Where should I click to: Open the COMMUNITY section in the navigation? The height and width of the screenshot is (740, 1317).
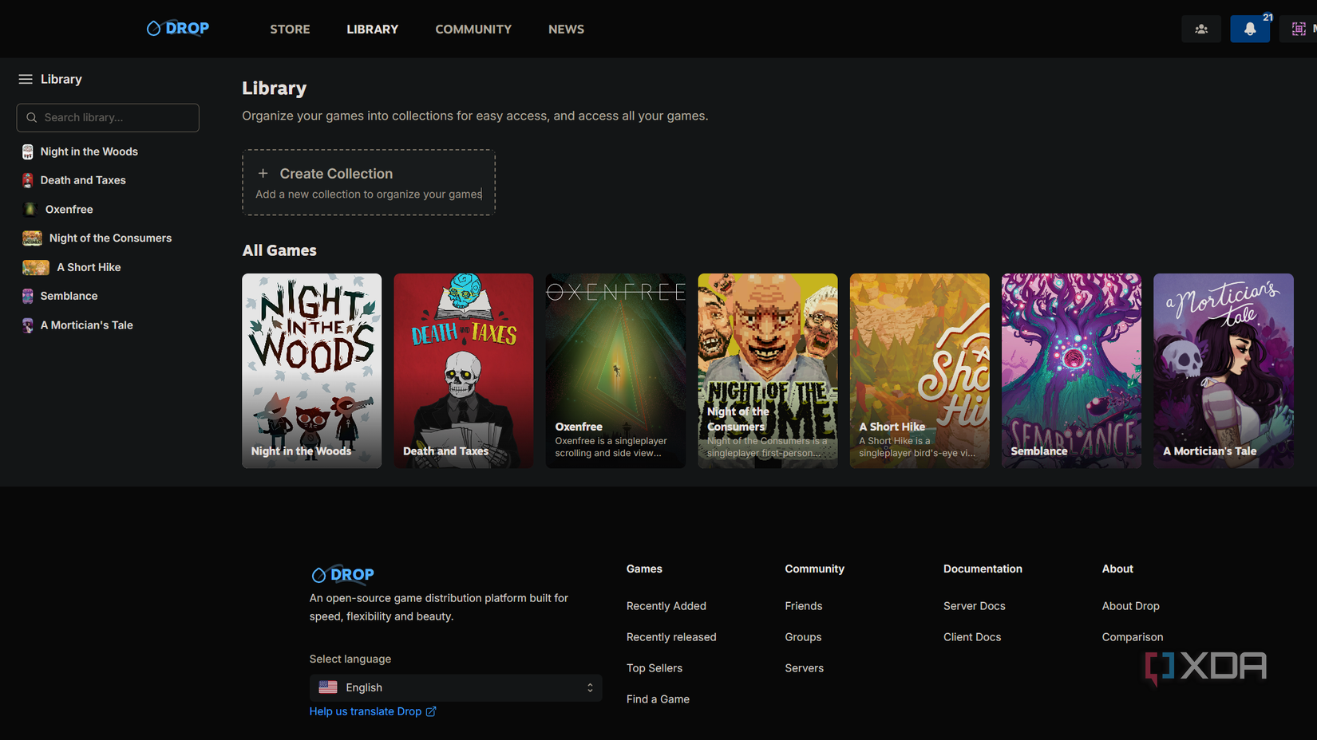coord(473,29)
